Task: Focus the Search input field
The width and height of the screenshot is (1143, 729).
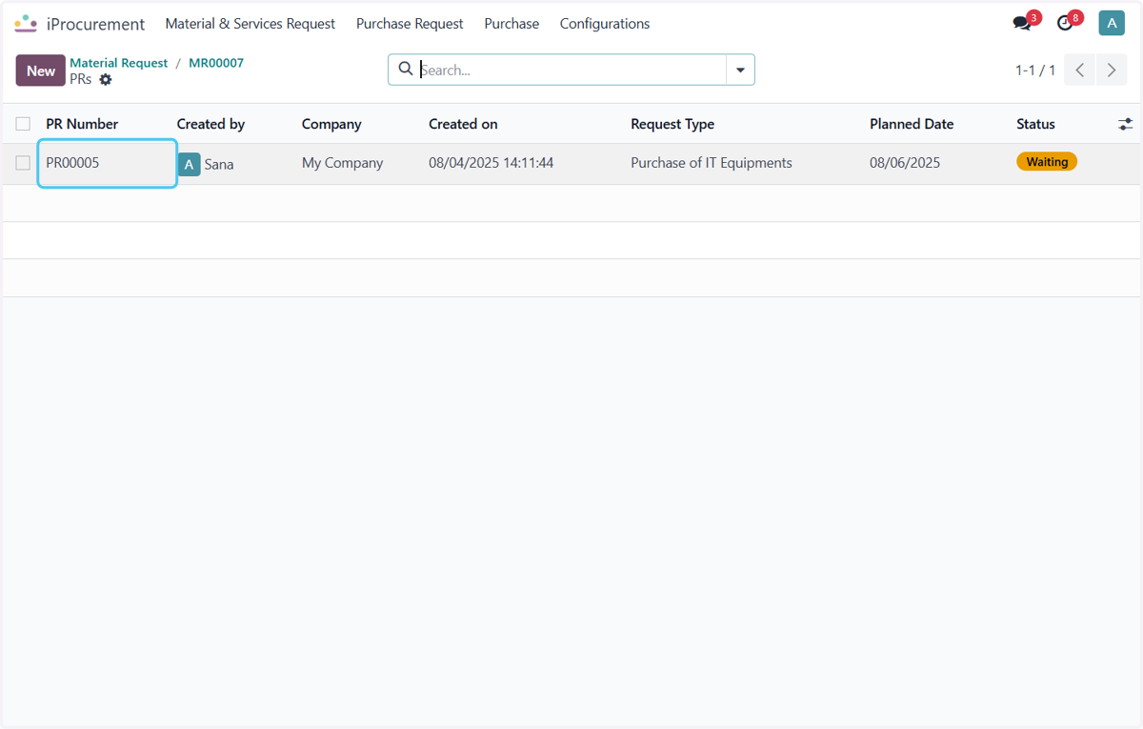Action: point(571,70)
